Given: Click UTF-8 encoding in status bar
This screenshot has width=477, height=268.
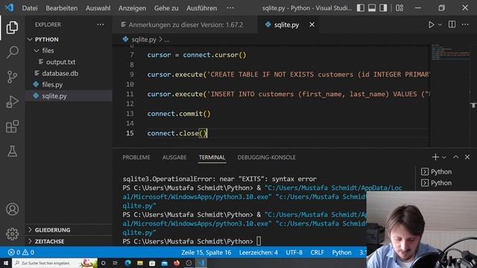Looking at the screenshot, I should 294,252.
